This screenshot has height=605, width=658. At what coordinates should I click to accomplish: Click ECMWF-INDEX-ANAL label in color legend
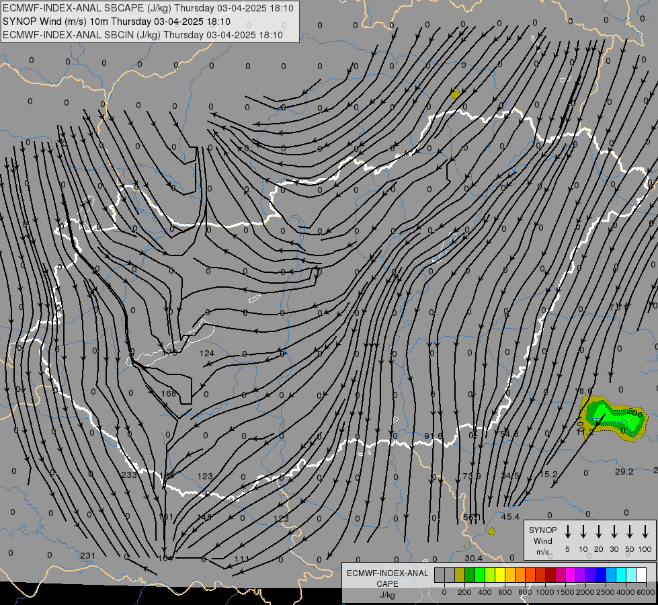[387, 573]
